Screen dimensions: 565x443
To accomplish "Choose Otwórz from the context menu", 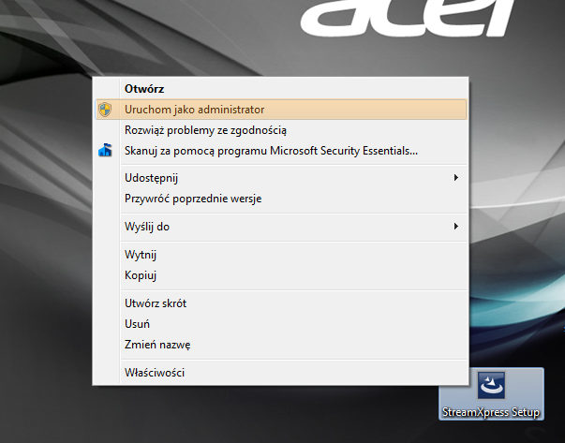I will [281, 89].
